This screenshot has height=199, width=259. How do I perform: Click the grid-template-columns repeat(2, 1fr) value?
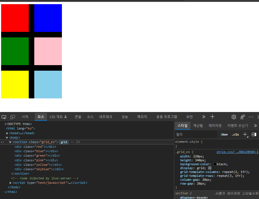(235, 172)
